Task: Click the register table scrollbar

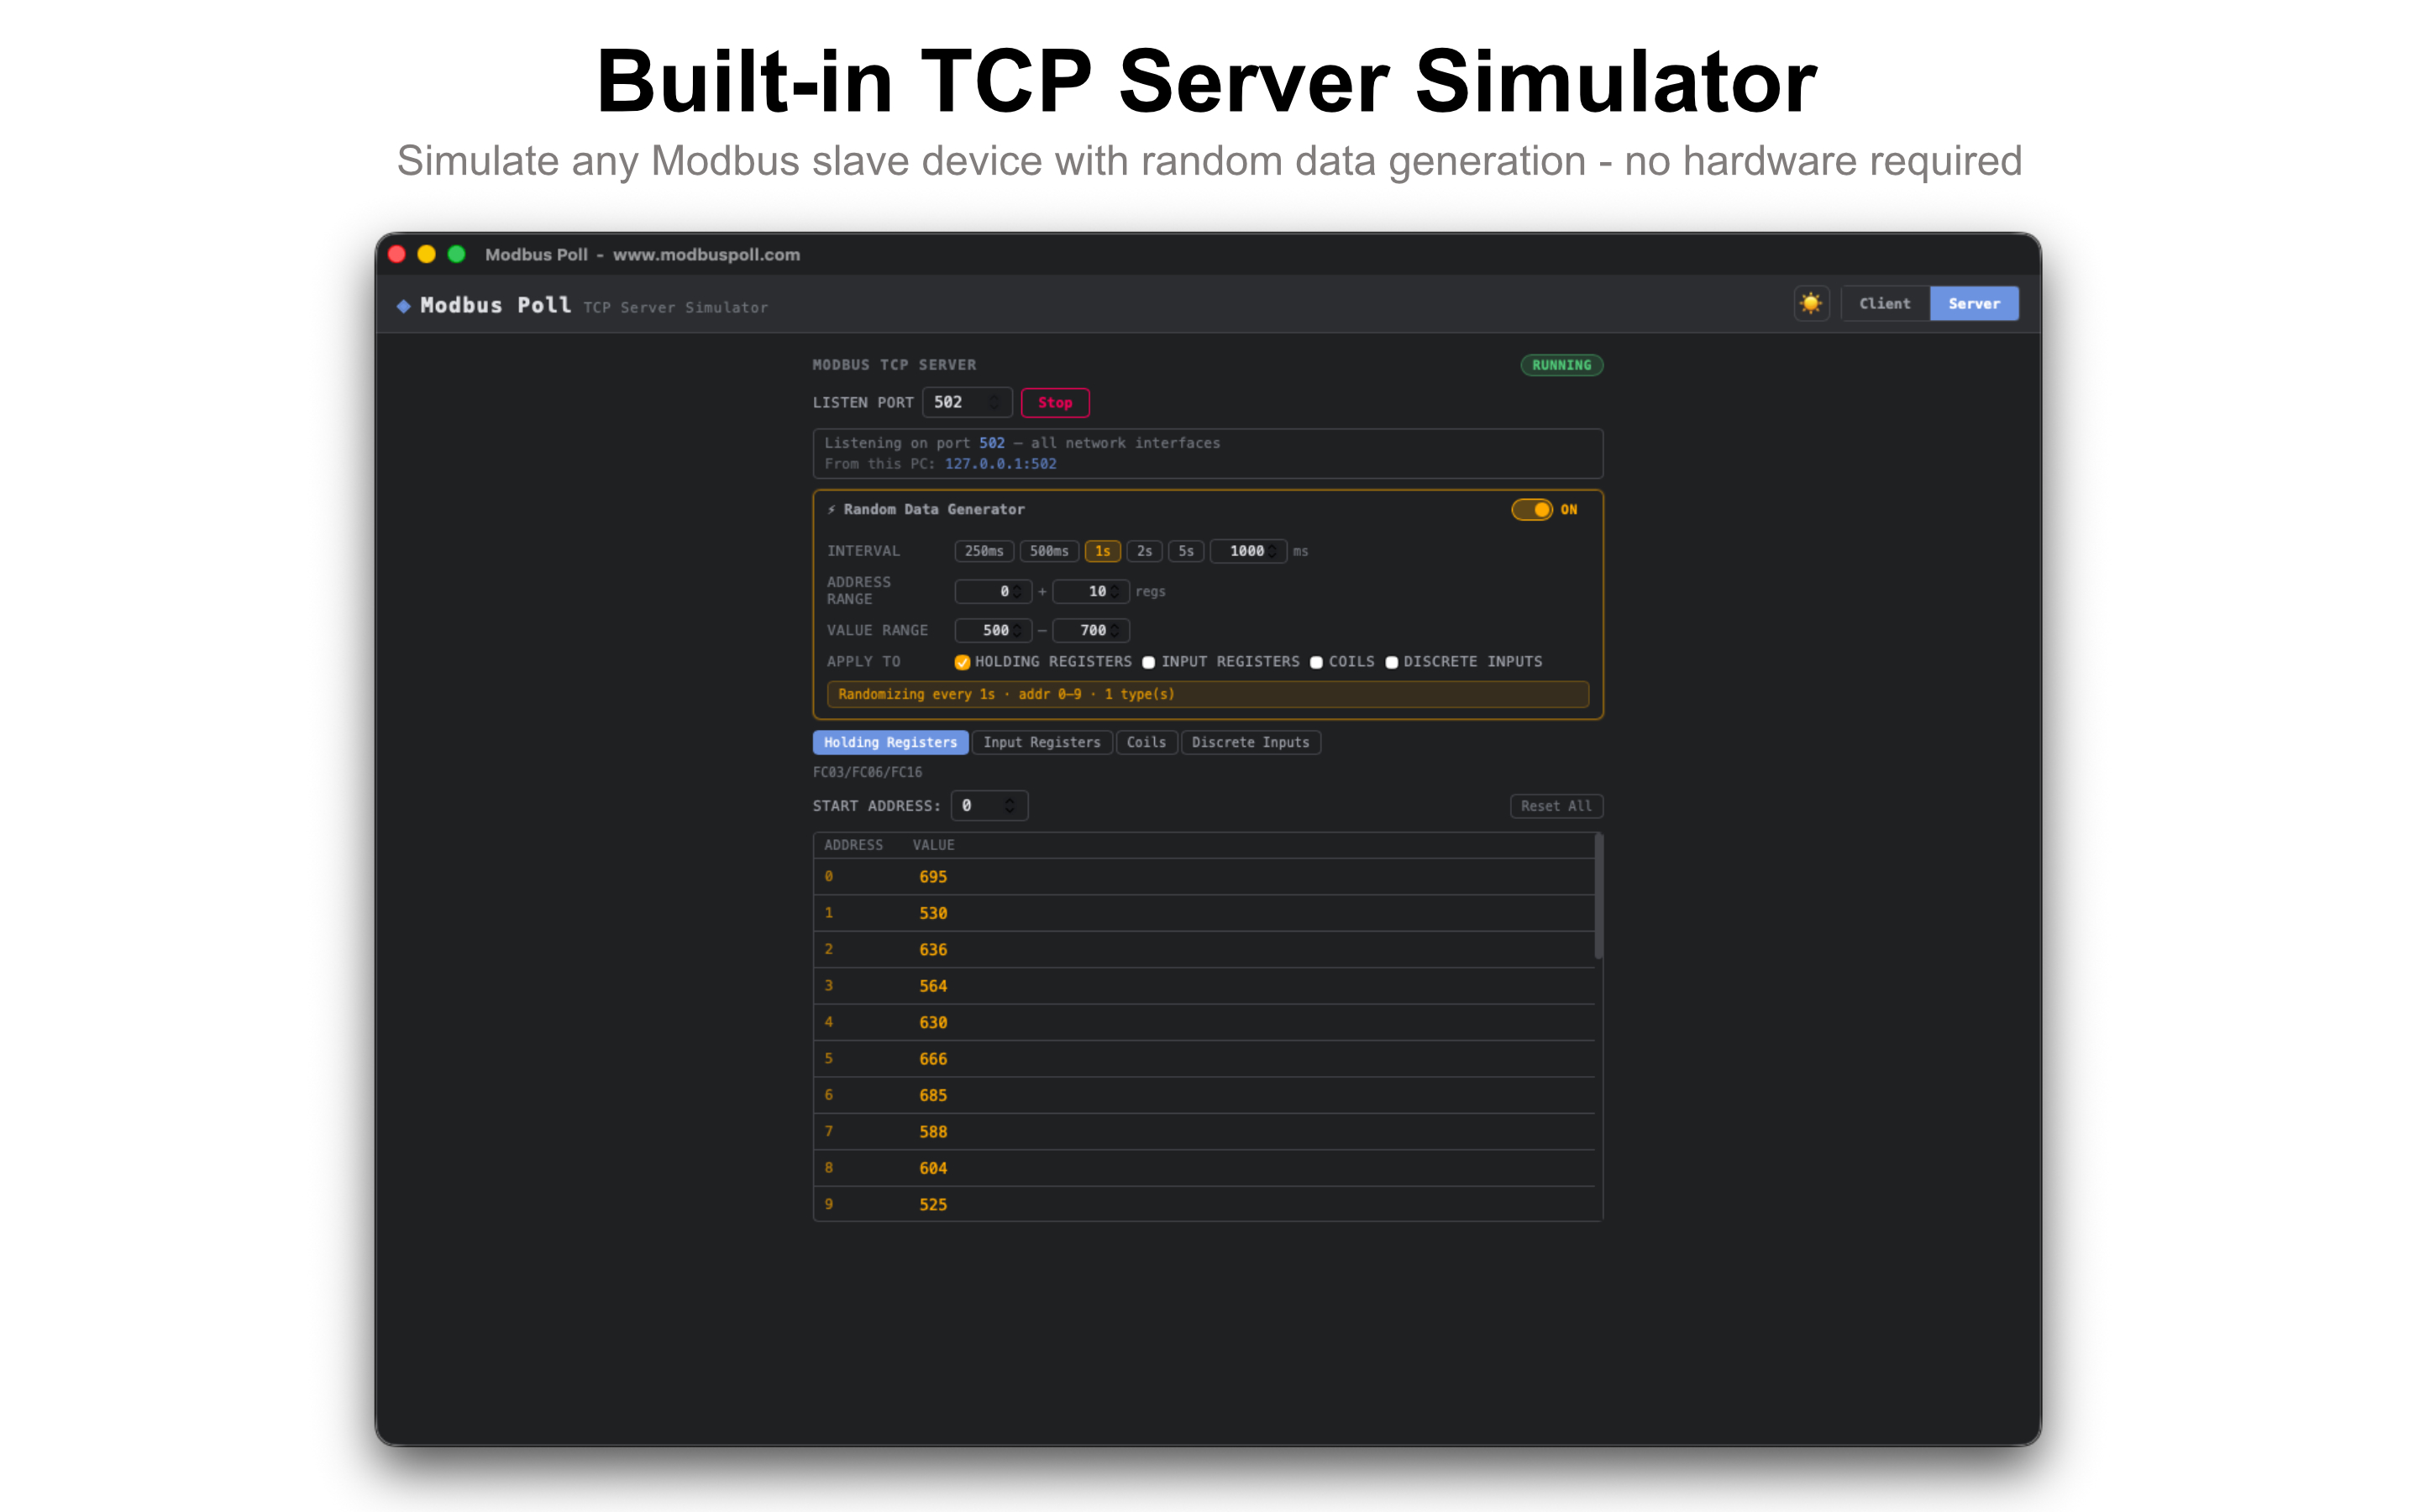Action: (x=1598, y=897)
